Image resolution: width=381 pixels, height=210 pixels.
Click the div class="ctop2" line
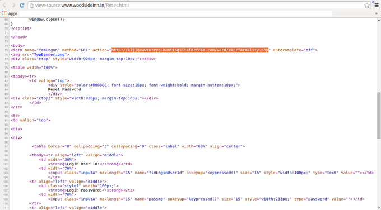click(84, 98)
